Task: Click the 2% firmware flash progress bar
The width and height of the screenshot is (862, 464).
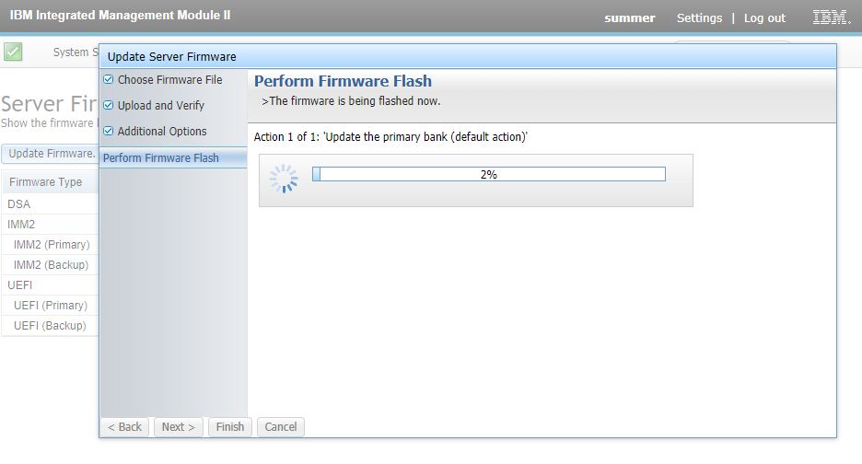Action: click(x=489, y=174)
